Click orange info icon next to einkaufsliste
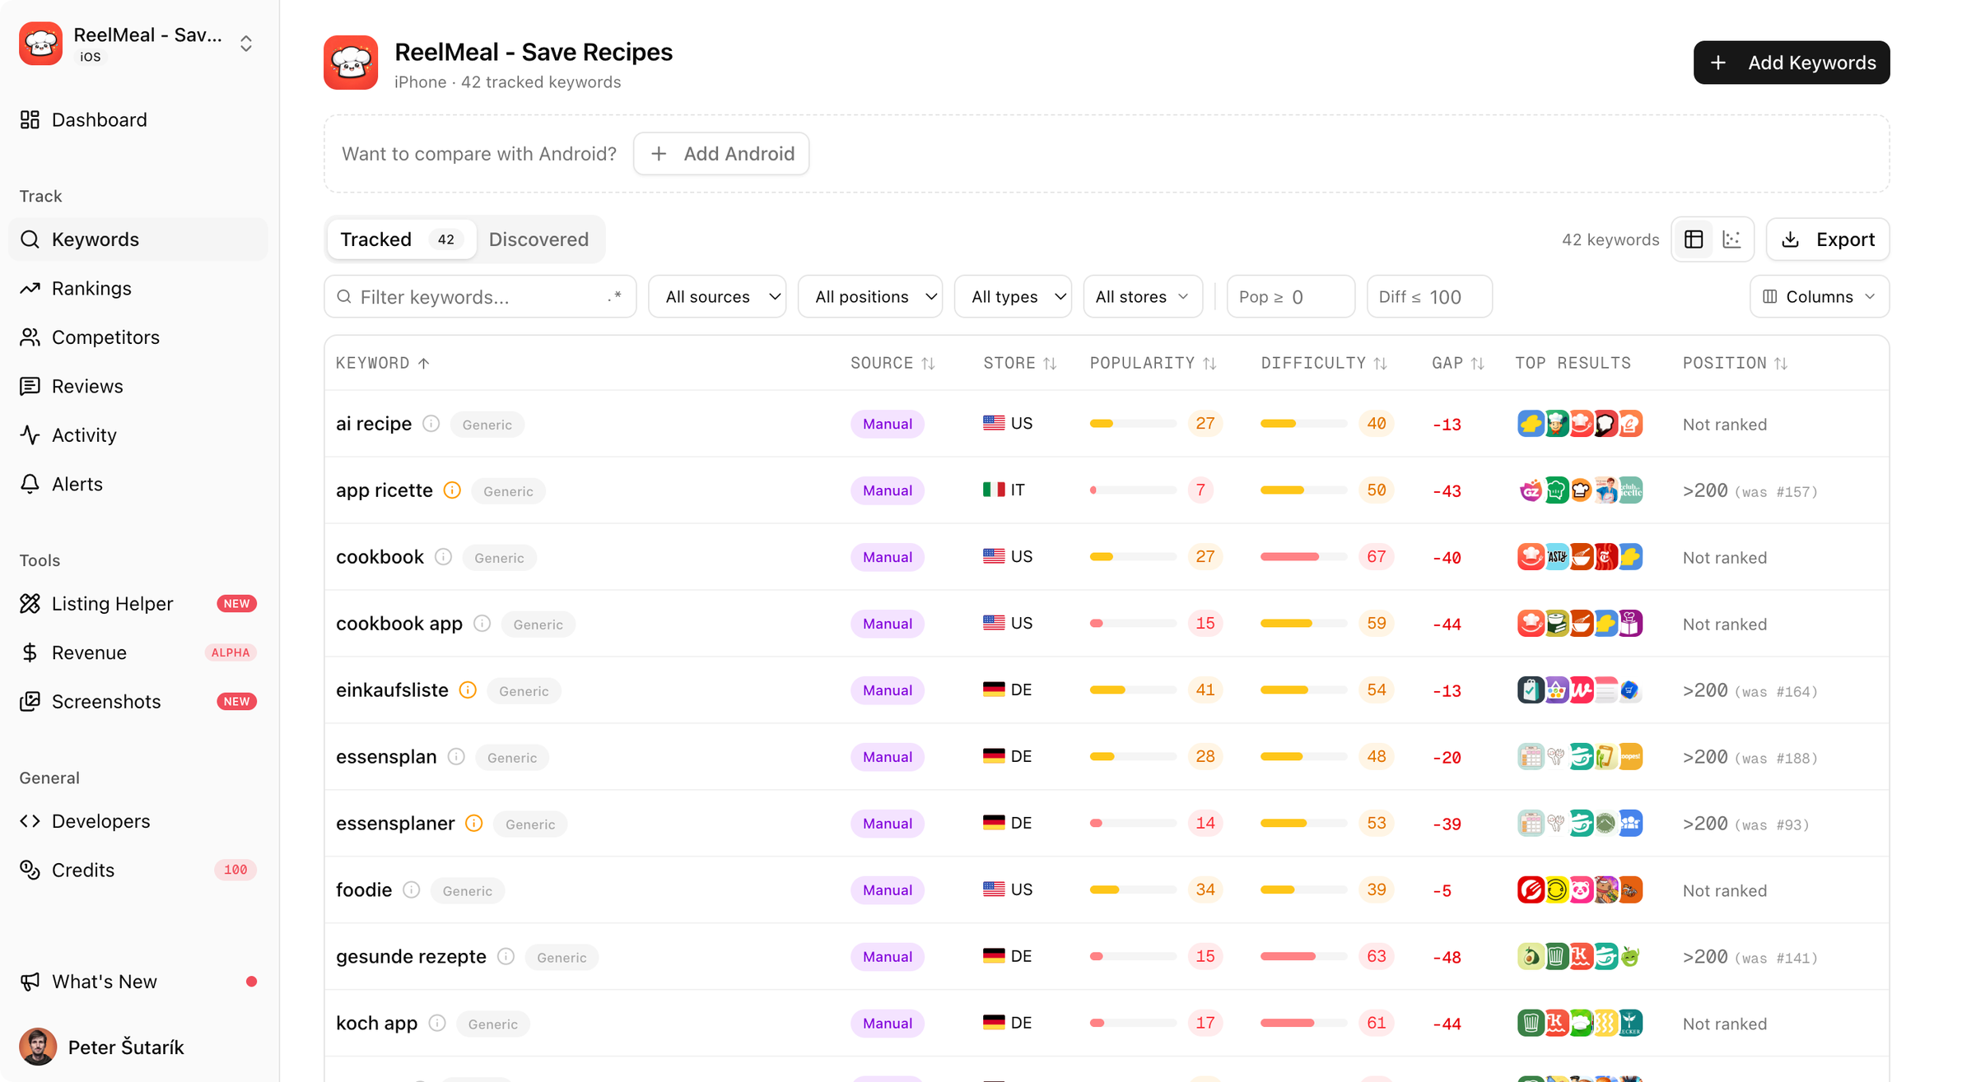Viewport: 1976px width, 1082px height. (x=468, y=690)
